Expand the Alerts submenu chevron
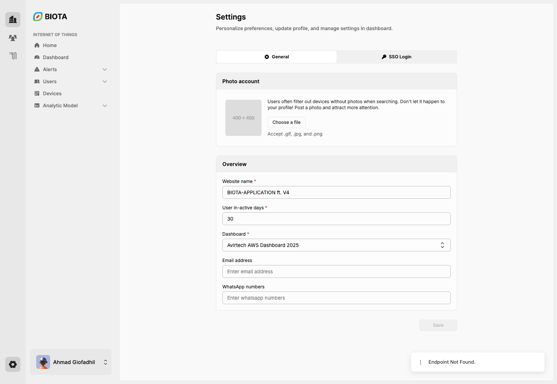Screen dimensions: 557x384 105,69
